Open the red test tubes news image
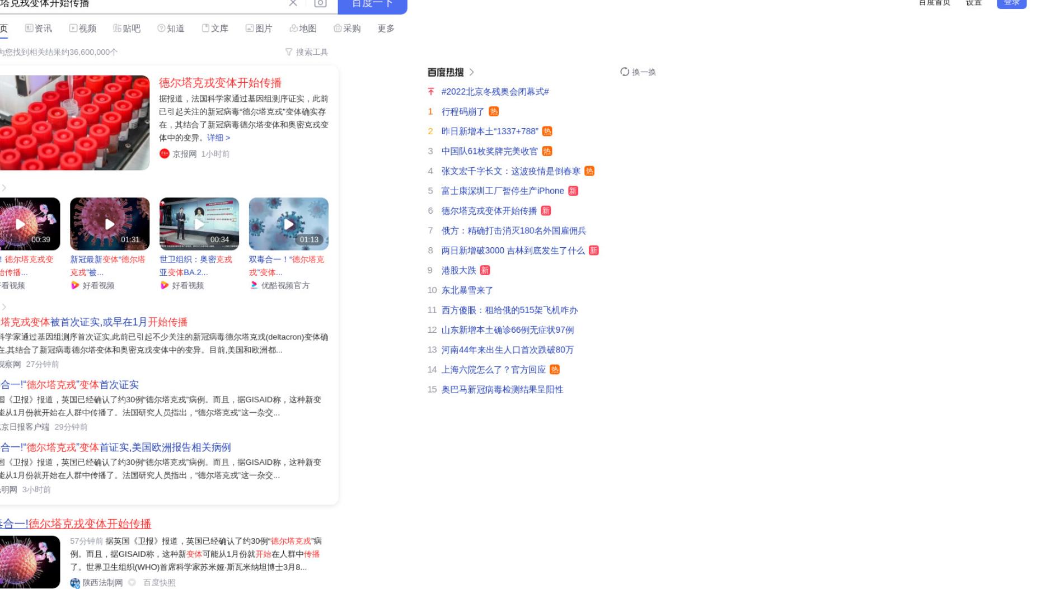The width and height of the screenshot is (1040, 589). pyautogui.click(x=74, y=122)
